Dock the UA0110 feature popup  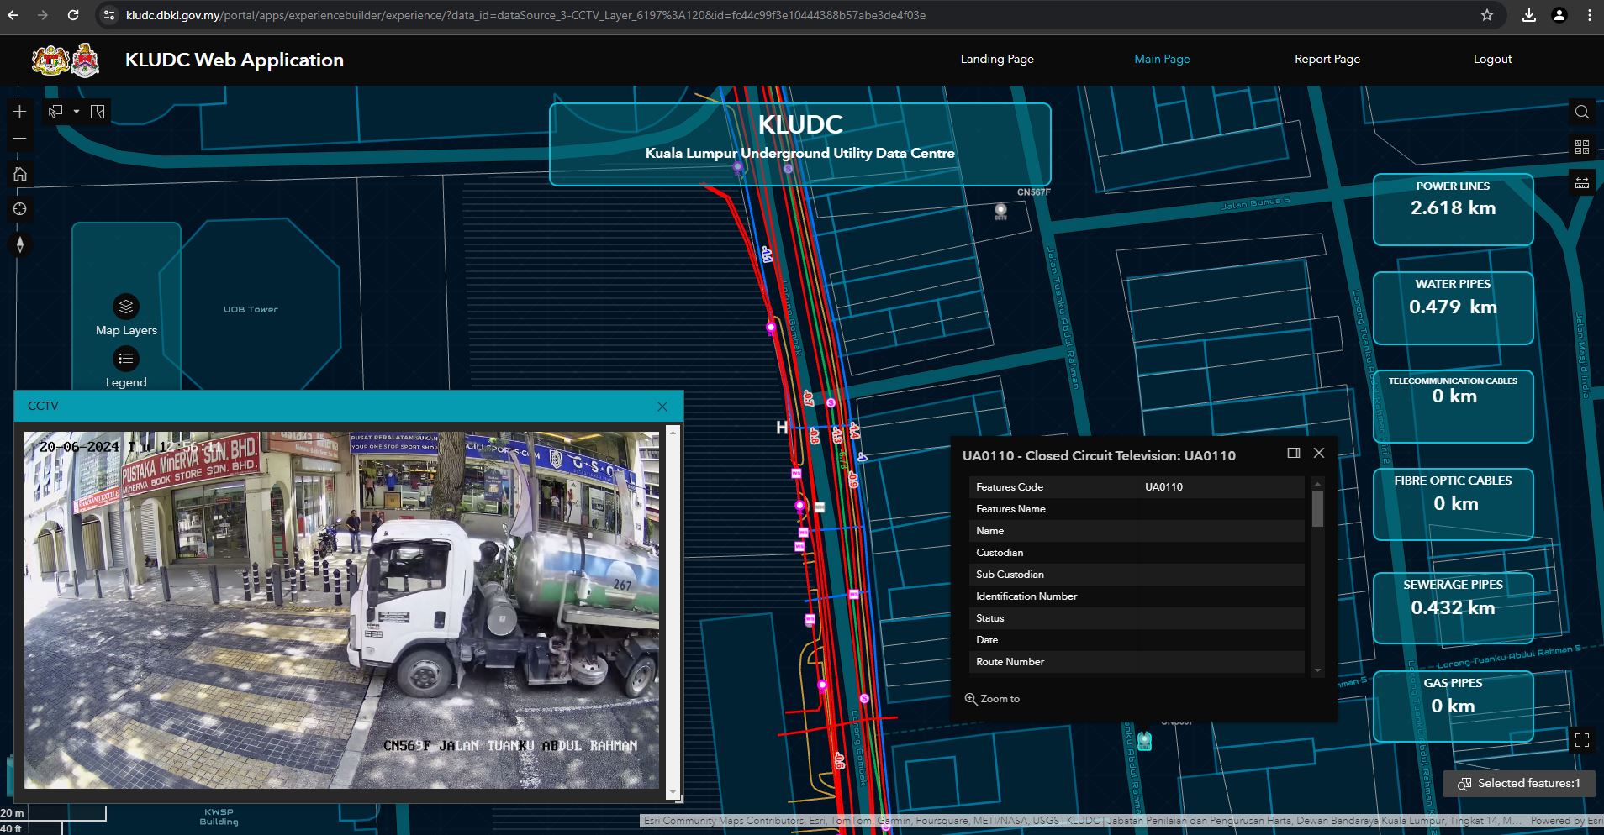(1294, 453)
